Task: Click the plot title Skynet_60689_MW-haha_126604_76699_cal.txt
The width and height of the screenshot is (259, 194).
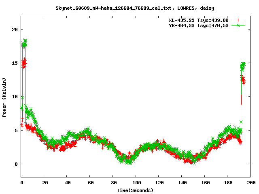Action: (x=114, y=8)
